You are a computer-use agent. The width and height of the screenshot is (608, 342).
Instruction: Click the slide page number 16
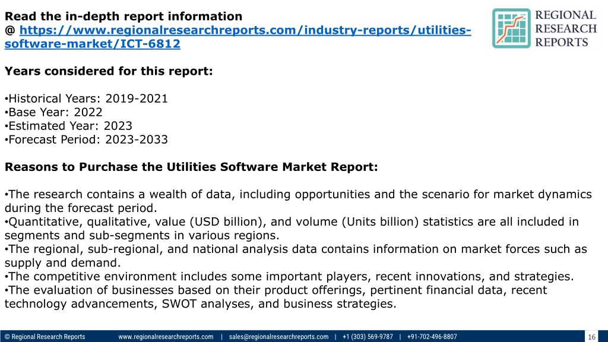pos(591,337)
